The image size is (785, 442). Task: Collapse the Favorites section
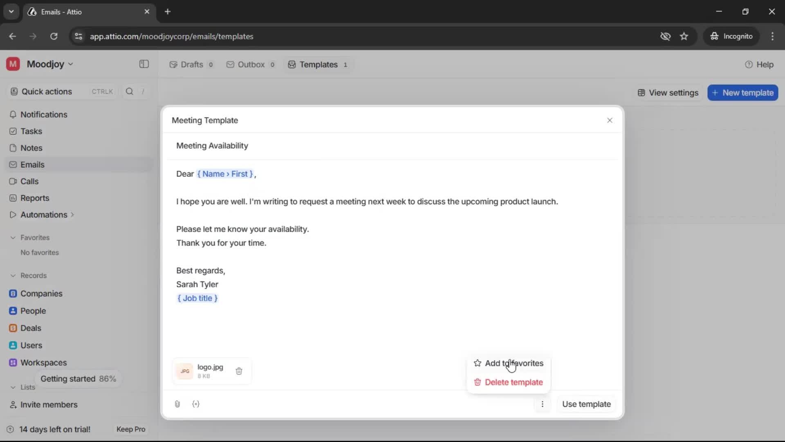(x=13, y=237)
